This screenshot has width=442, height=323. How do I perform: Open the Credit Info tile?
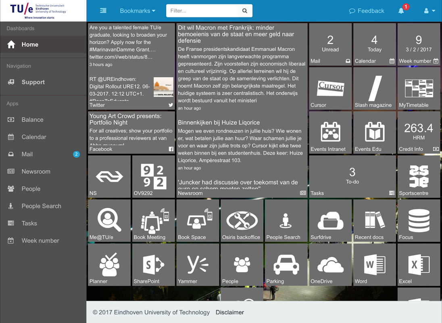click(419, 132)
